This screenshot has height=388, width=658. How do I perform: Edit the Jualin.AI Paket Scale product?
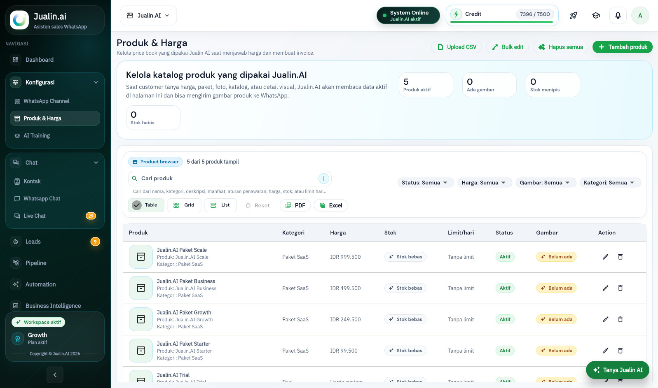point(605,257)
